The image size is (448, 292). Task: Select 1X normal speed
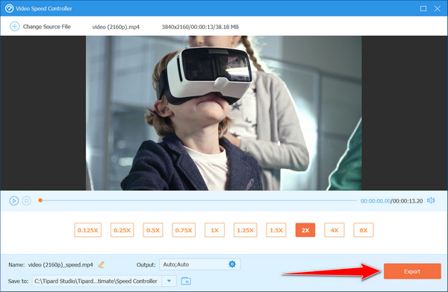(214, 230)
